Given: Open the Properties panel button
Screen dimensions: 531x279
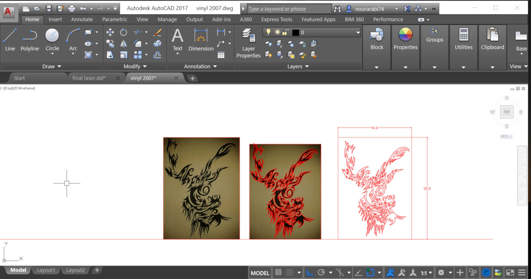Looking at the screenshot, I should [x=405, y=40].
